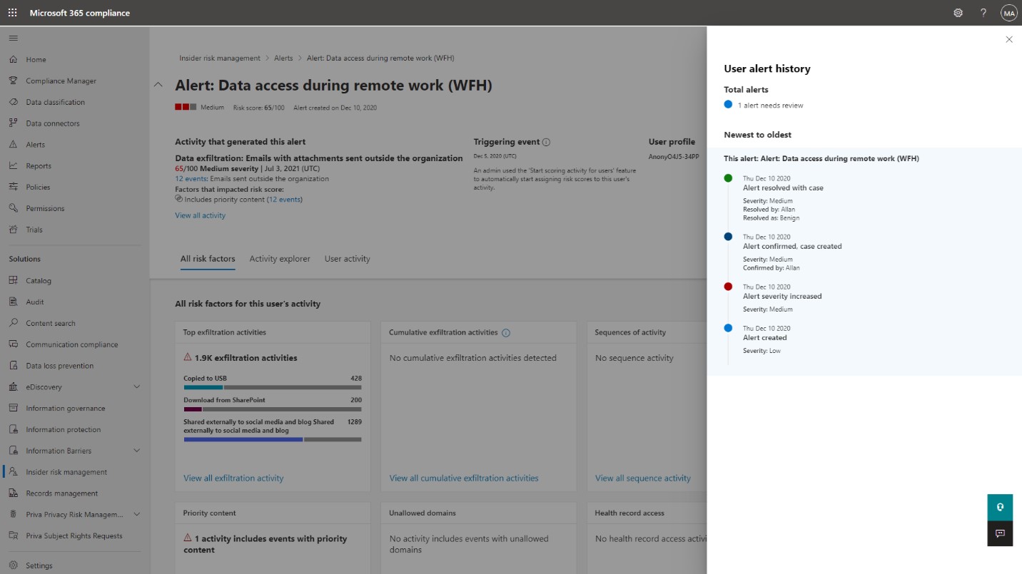This screenshot has height=574, width=1022.
Task: Close the User alert history panel
Action: [x=1008, y=39]
